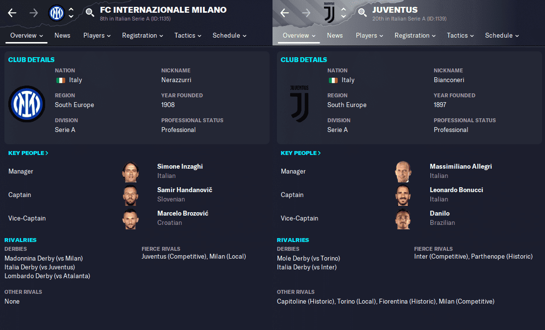Open the club switcher arrows beside the Inter badge
The image size is (545, 330).
pos(71,13)
